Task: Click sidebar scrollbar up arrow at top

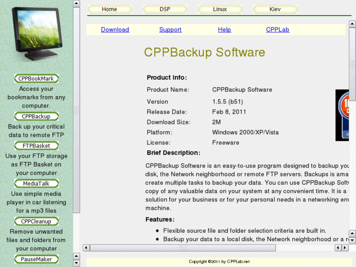Action: pos(76,3)
